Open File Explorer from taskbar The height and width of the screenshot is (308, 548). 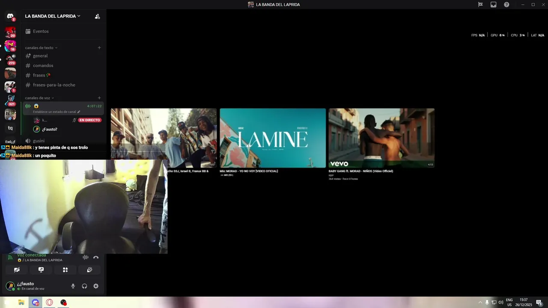click(21, 302)
